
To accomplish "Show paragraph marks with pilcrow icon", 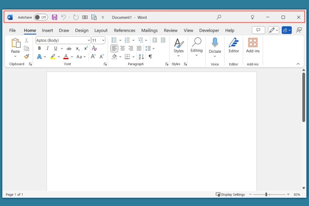I will (x=150, y=57).
